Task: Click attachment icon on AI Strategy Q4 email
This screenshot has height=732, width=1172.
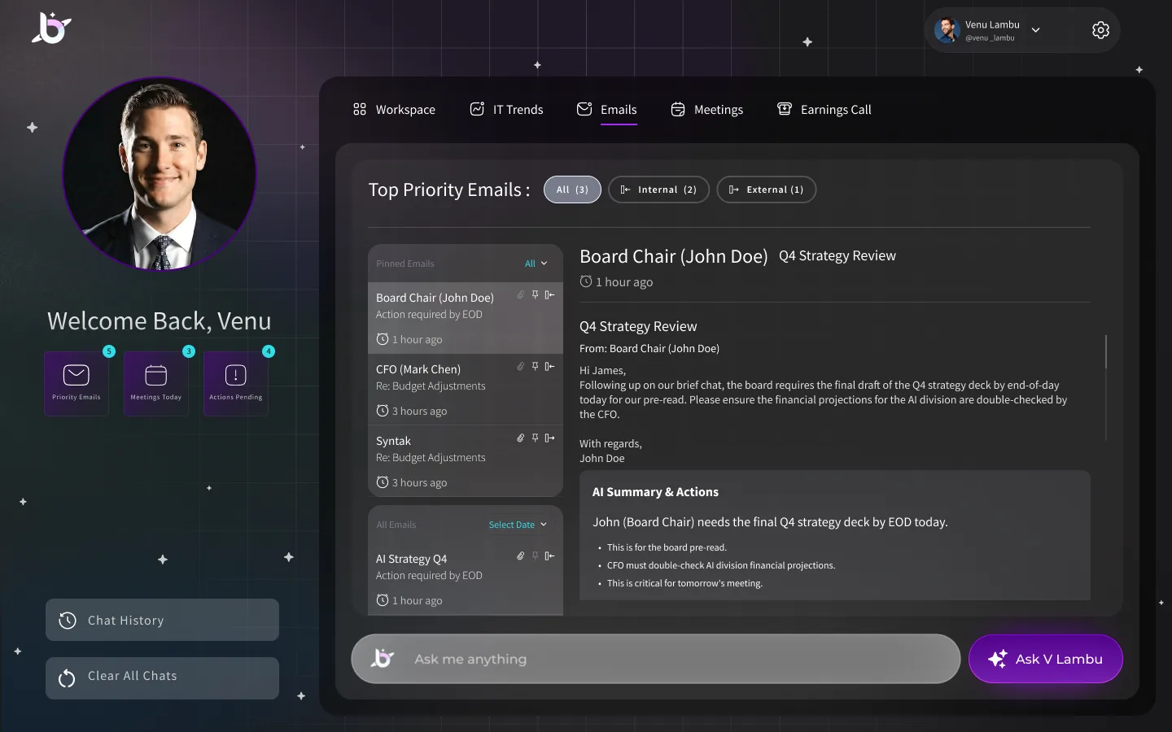Action: [x=520, y=556]
